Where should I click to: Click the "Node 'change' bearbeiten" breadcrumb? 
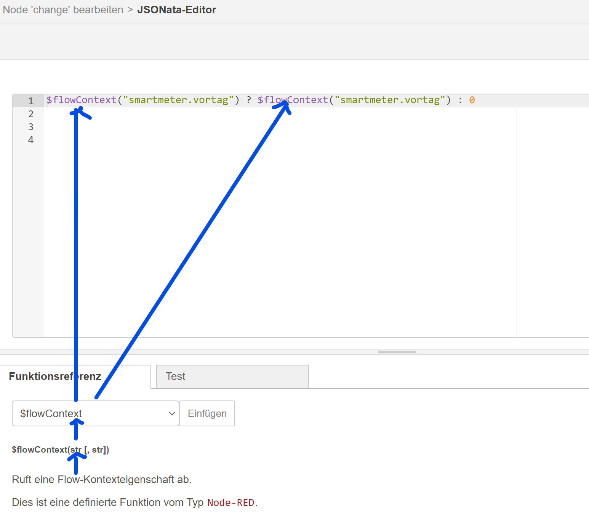click(x=63, y=10)
